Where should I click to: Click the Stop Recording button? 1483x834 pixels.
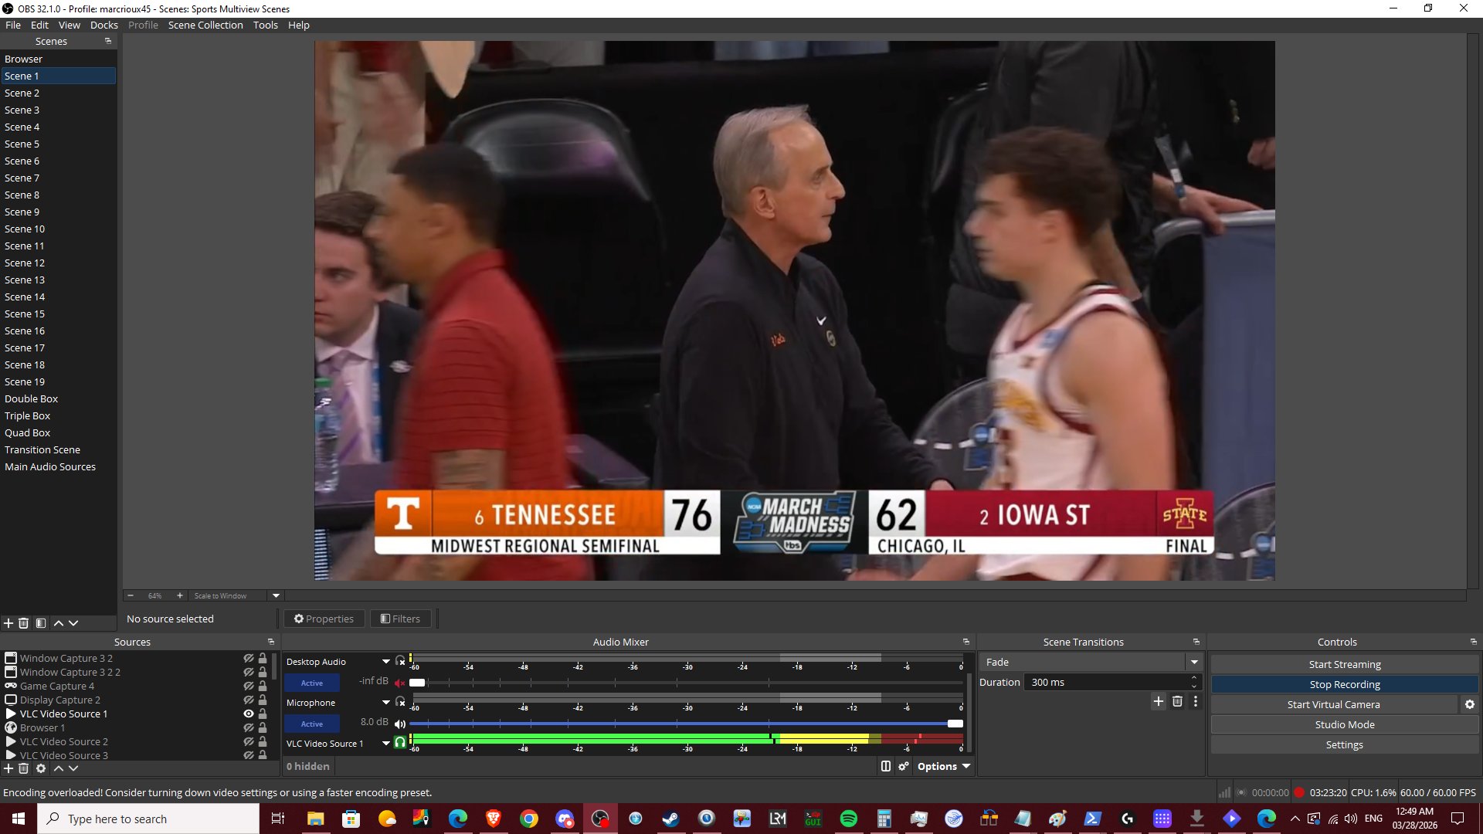[1344, 684]
